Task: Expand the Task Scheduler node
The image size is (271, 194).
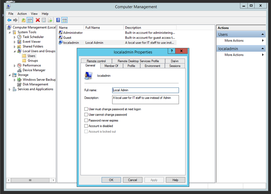Action: 15,37
